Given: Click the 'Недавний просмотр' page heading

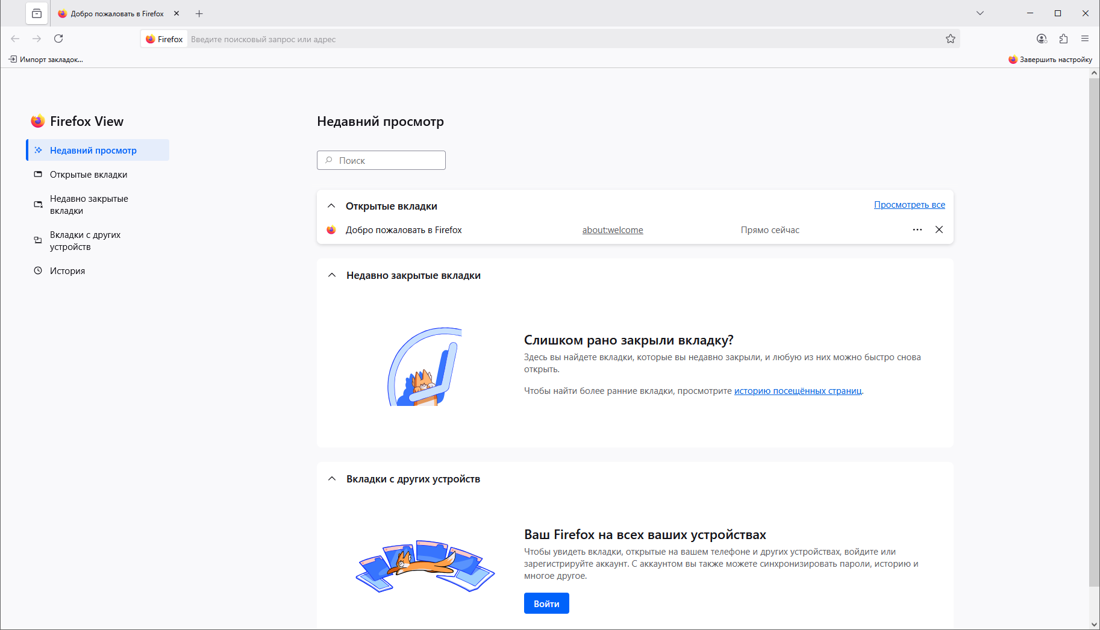Looking at the screenshot, I should 380,121.
